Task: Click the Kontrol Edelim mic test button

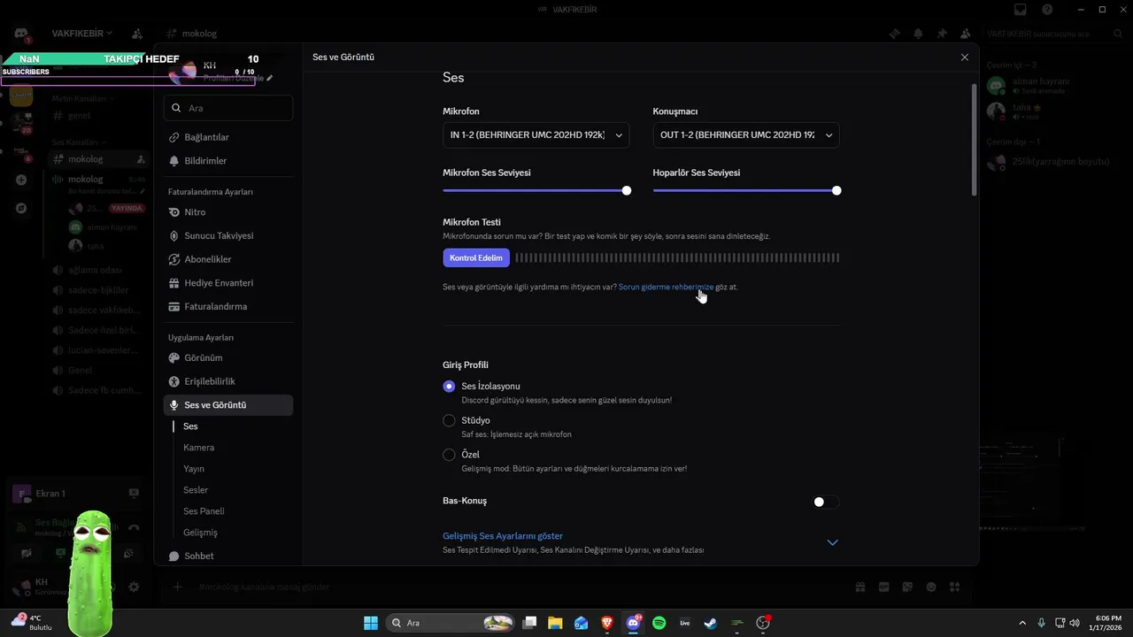Action: point(476,258)
